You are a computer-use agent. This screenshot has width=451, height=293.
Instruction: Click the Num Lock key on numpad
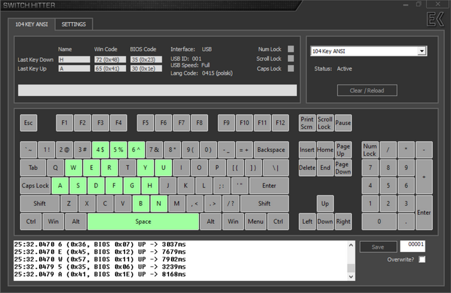370,150
